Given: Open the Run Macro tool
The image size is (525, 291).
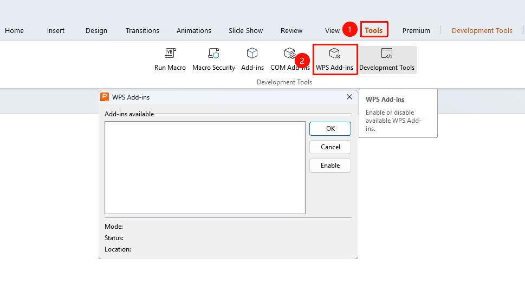Looking at the screenshot, I should tap(170, 59).
